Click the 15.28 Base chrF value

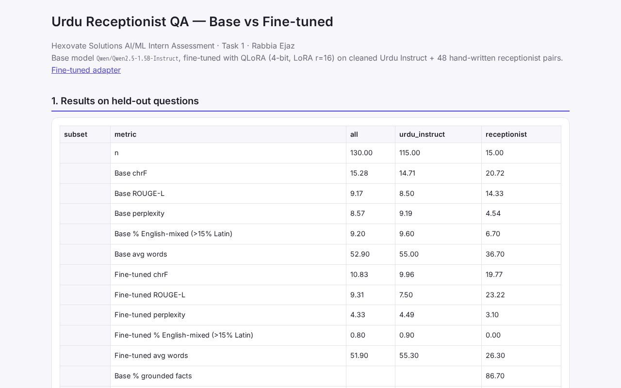[359, 173]
